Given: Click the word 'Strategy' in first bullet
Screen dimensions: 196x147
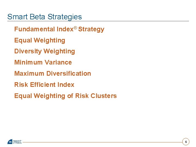Looking at the screenshot, I should (x=91, y=29).
